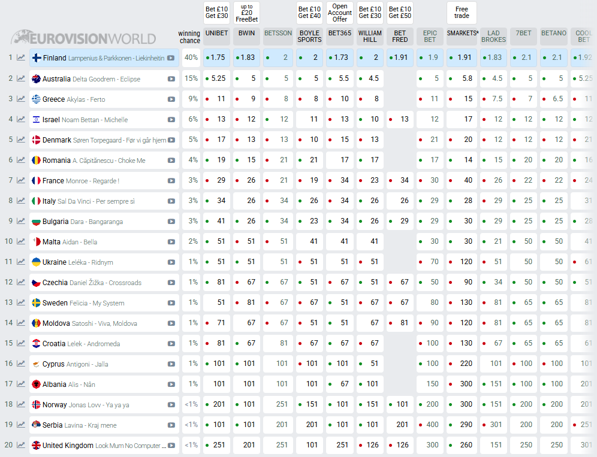Click the LAD BROKES column header
The image size is (597, 457).
(493, 36)
